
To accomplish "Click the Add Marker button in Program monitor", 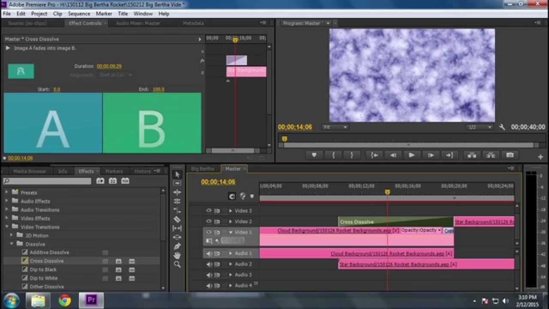I will click(314, 155).
